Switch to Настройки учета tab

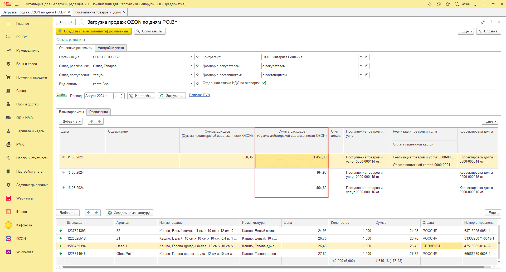click(111, 48)
